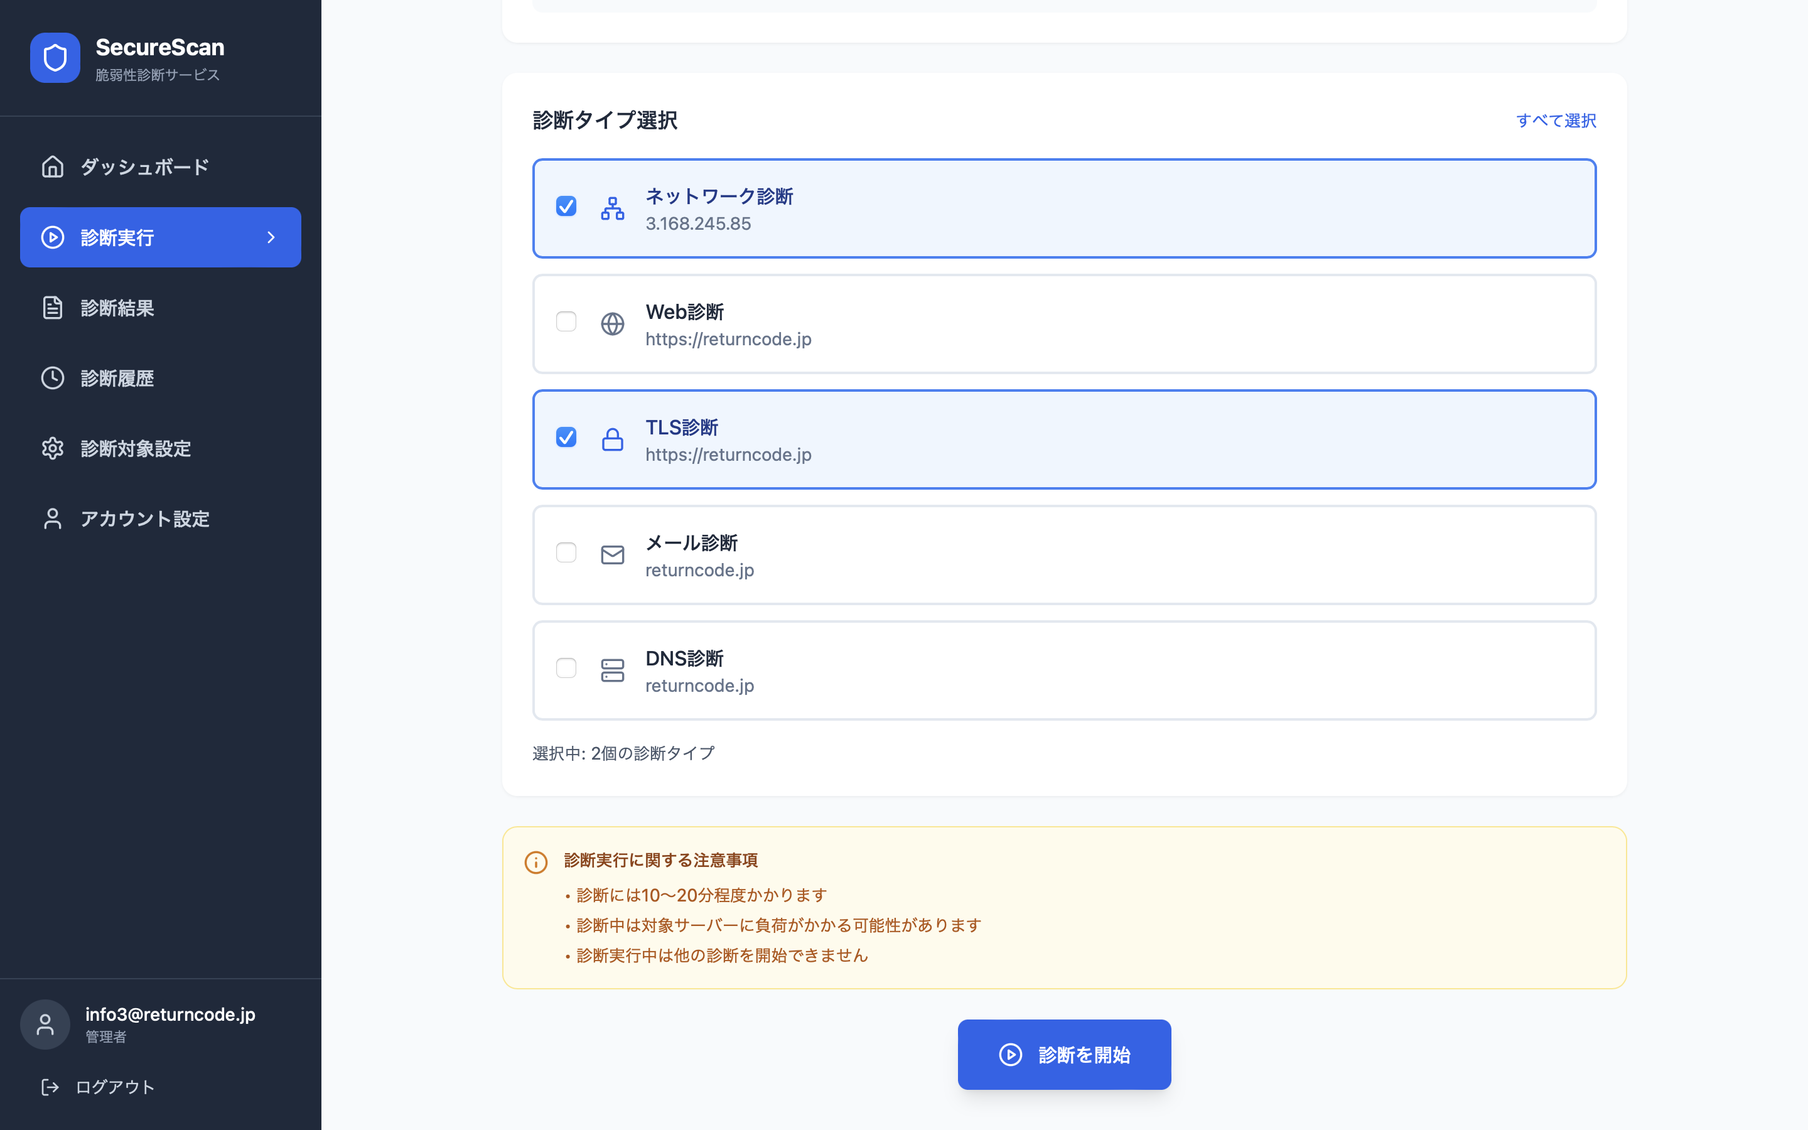Click the server icon for DNS診断
The width and height of the screenshot is (1808, 1130).
point(613,670)
